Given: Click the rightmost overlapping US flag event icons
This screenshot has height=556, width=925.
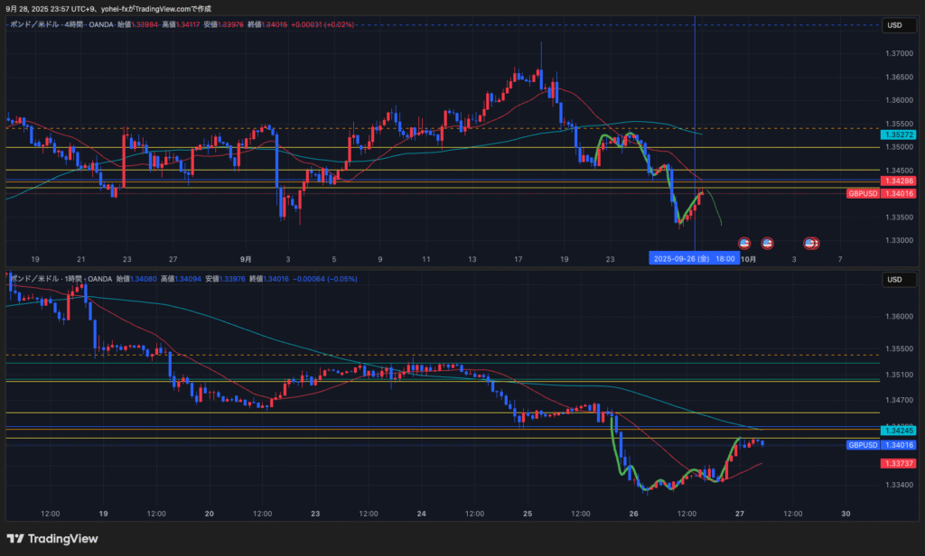Looking at the screenshot, I should click(x=812, y=243).
